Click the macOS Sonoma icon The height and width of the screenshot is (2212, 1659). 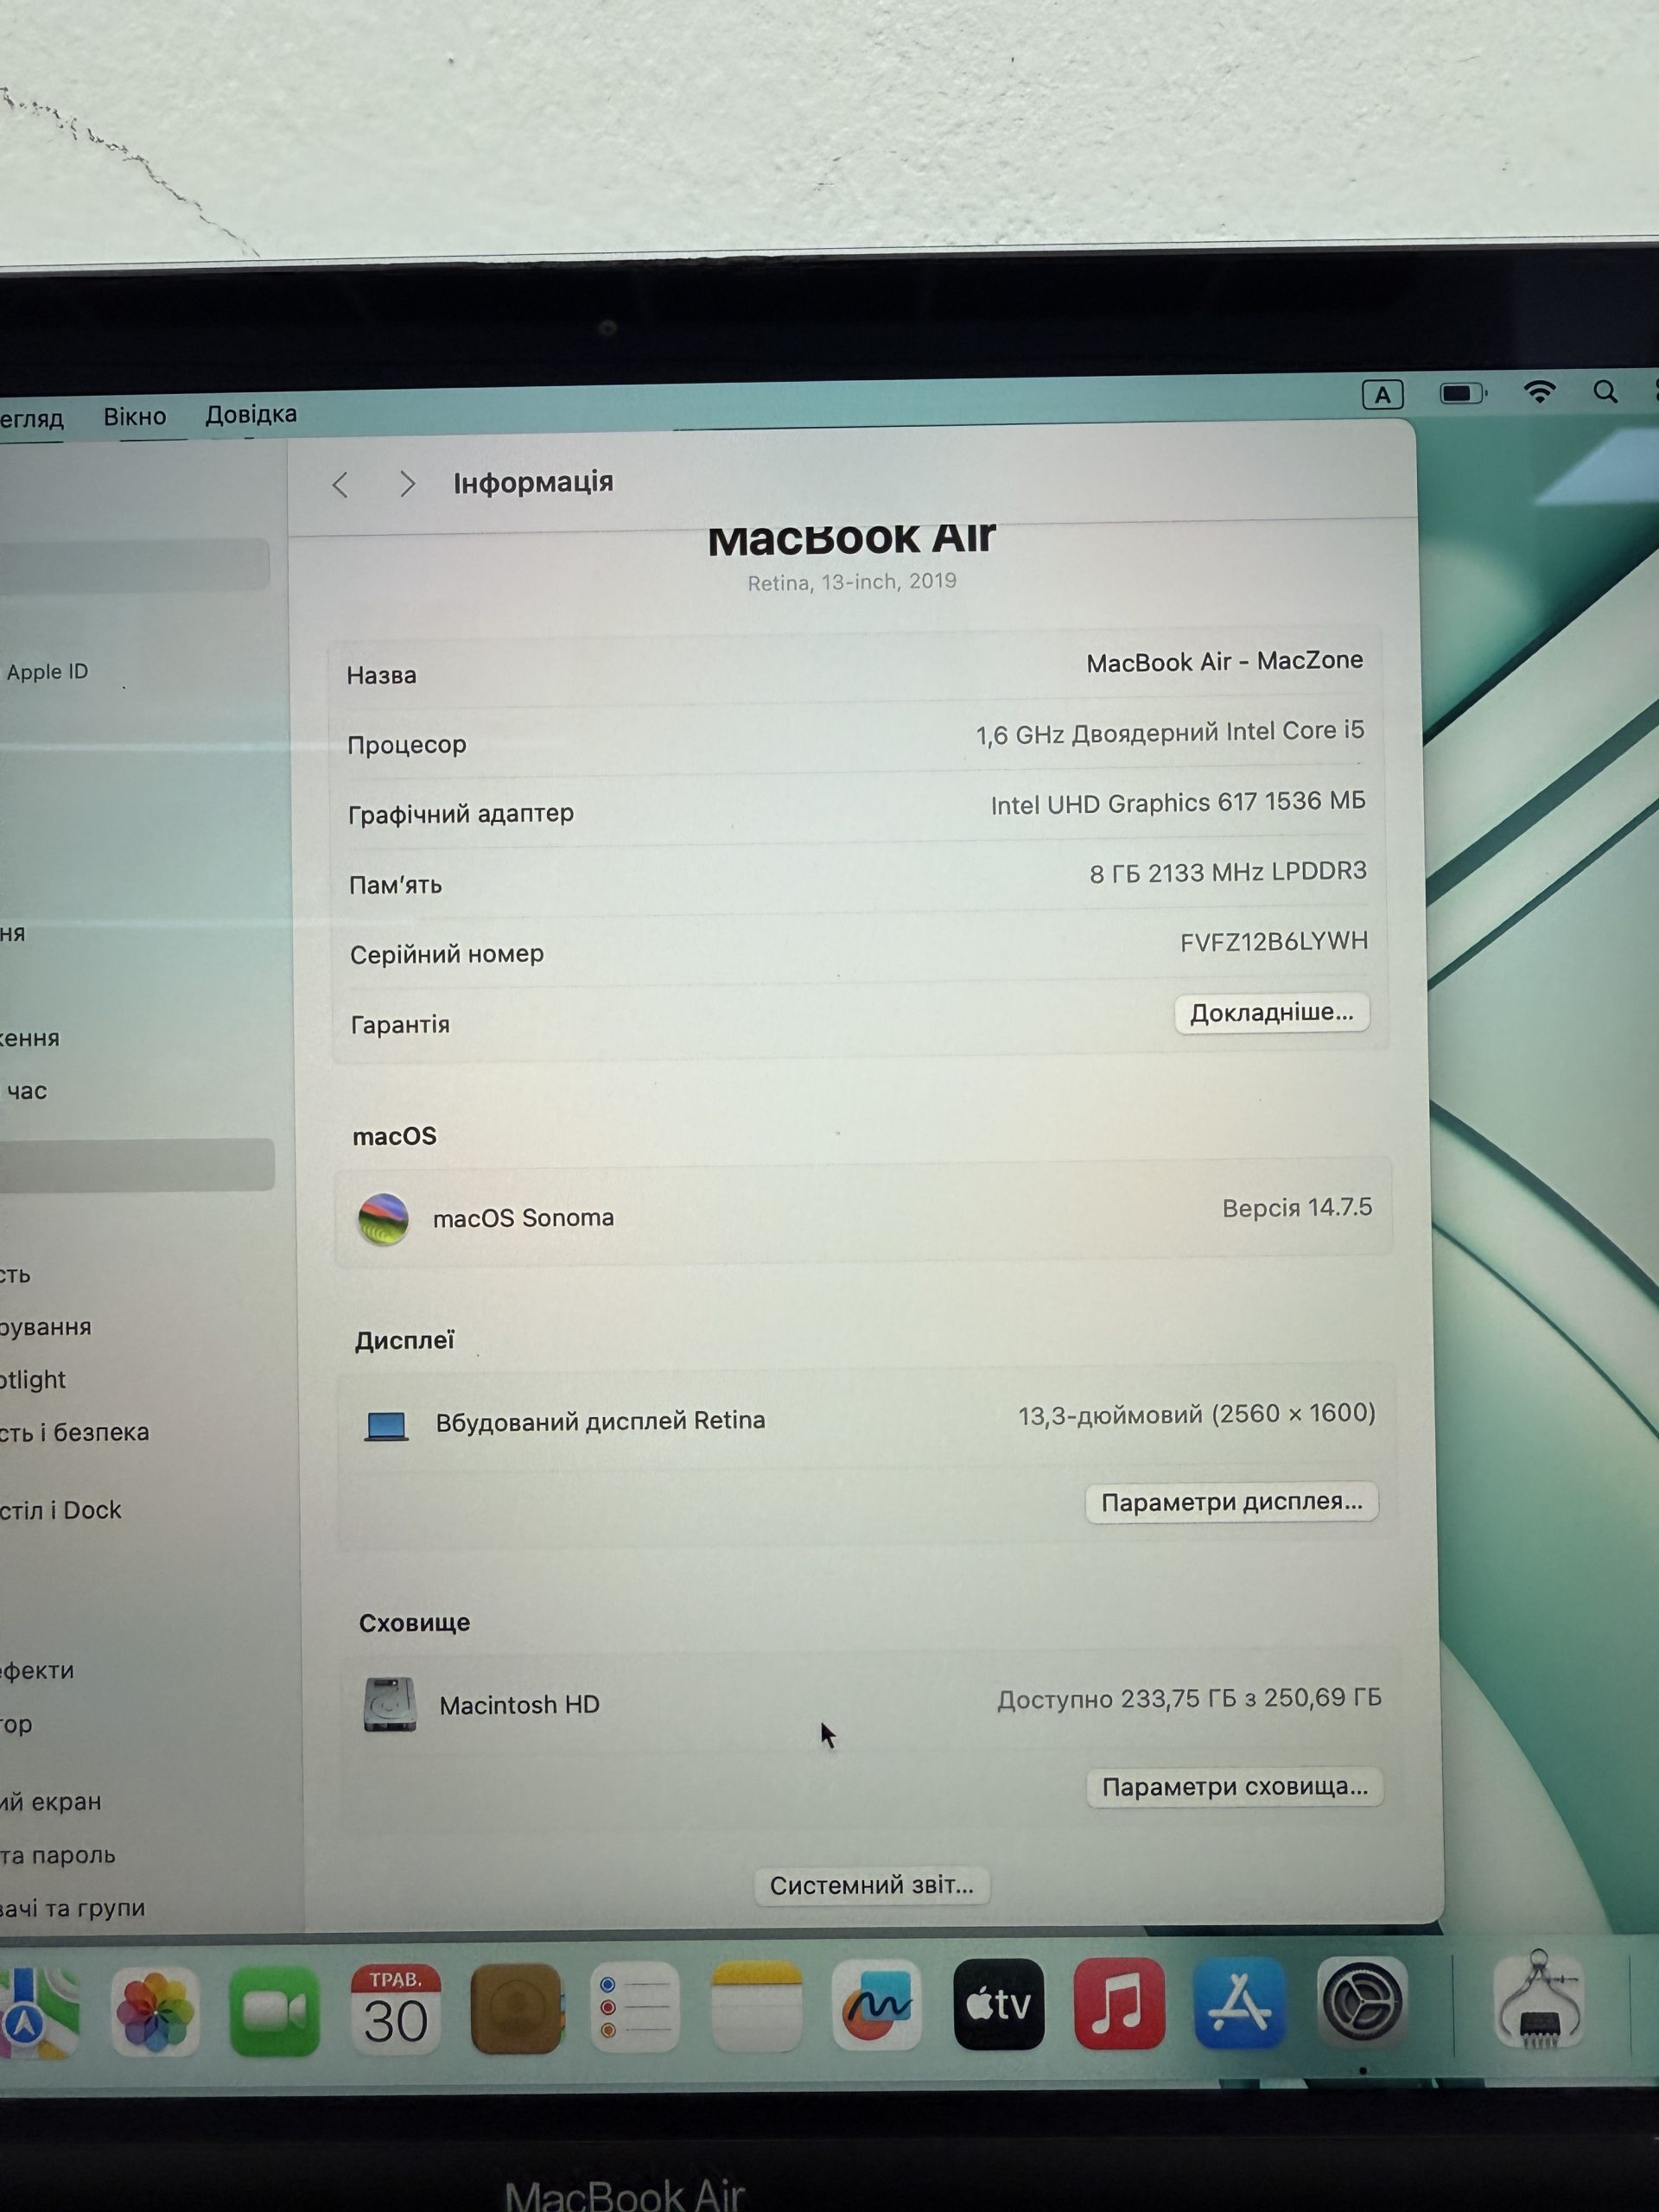click(x=383, y=1219)
